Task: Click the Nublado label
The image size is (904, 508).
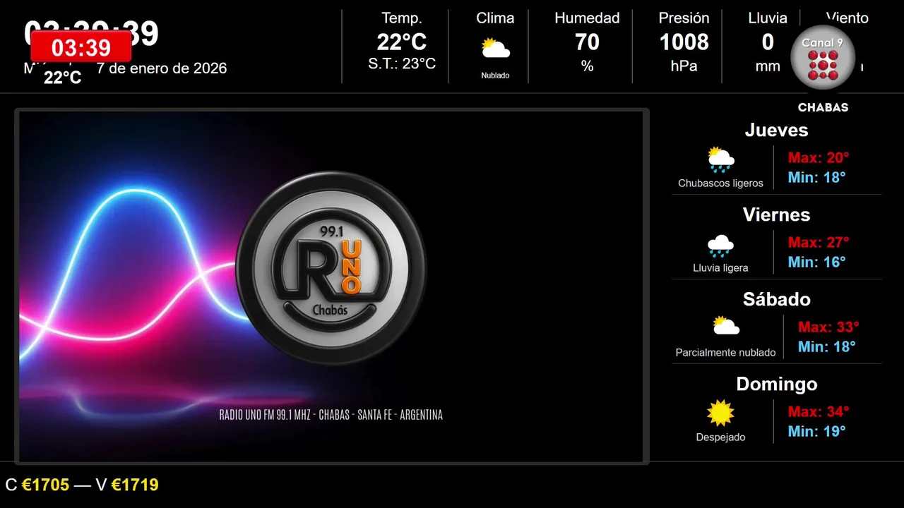Action: coord(495,75)
